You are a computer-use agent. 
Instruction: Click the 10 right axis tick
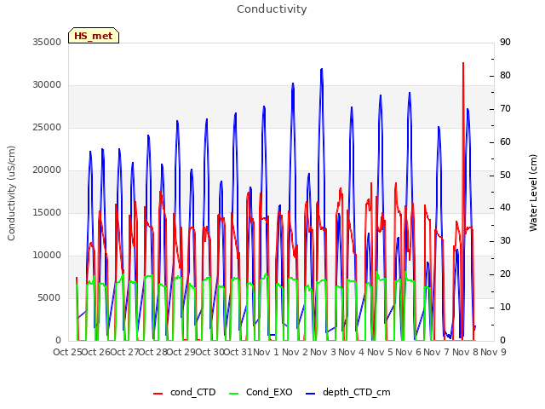pos(505,307)
